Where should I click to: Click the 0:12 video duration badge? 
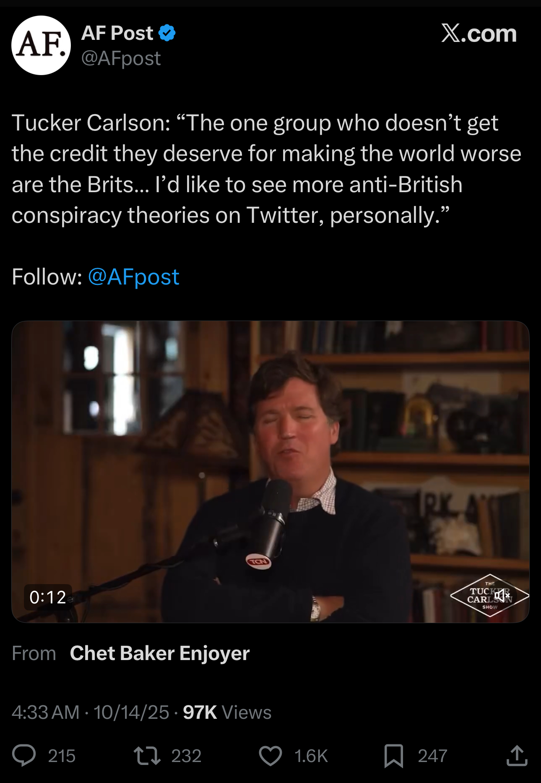click(48, 597)
